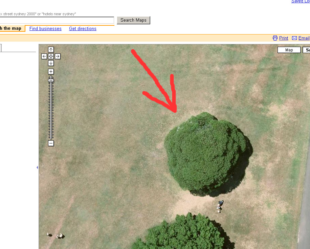Viewport: 310px width, 249px height.
Task: Click the zoom slider handle
Action: tap(51, 80)
